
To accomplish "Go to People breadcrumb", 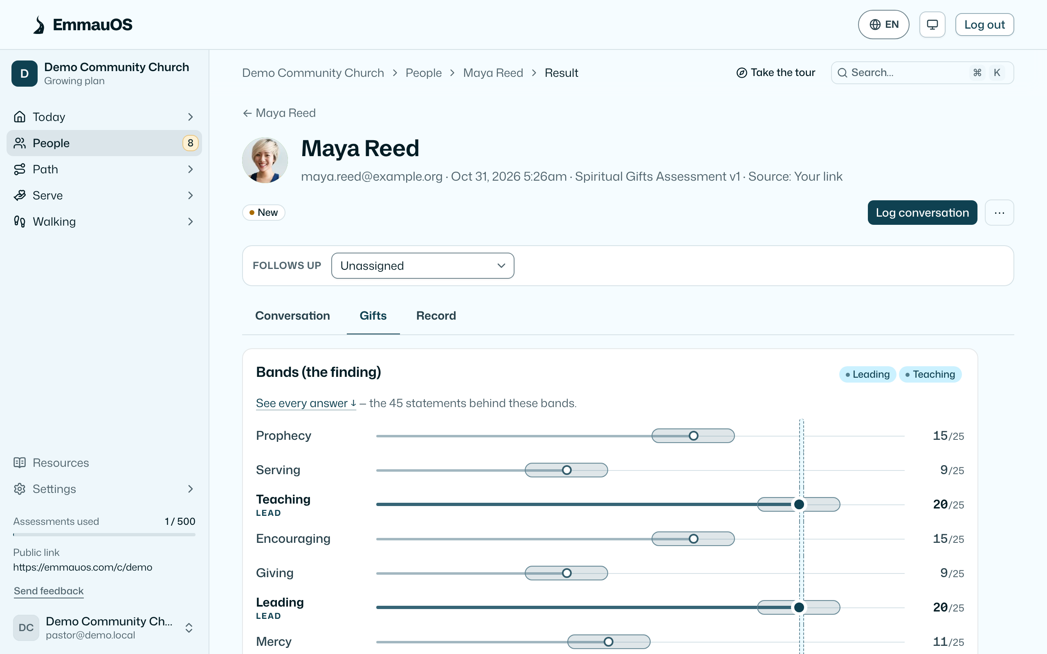I will click(x=424, y=73).
